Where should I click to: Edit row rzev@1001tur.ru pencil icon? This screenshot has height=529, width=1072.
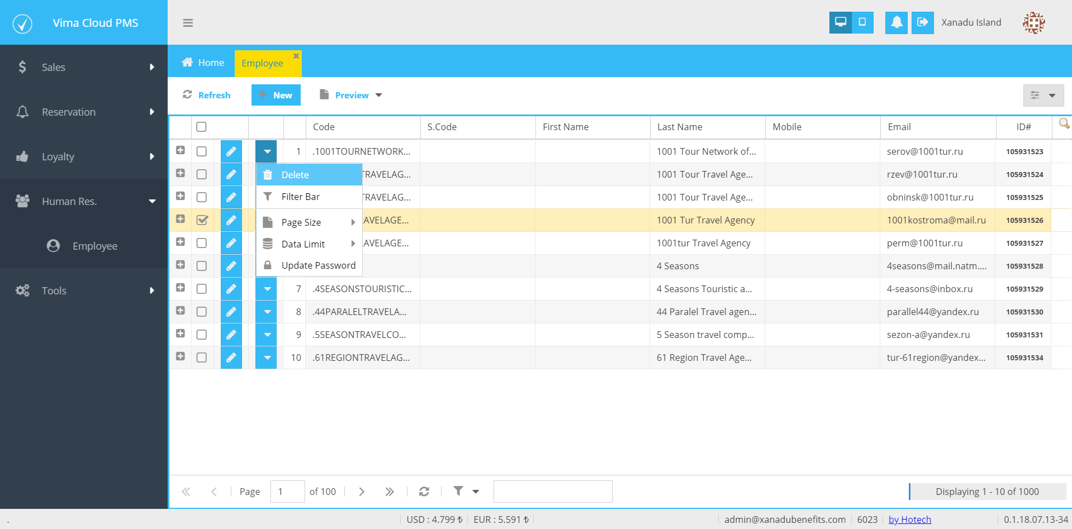(231, 174)
